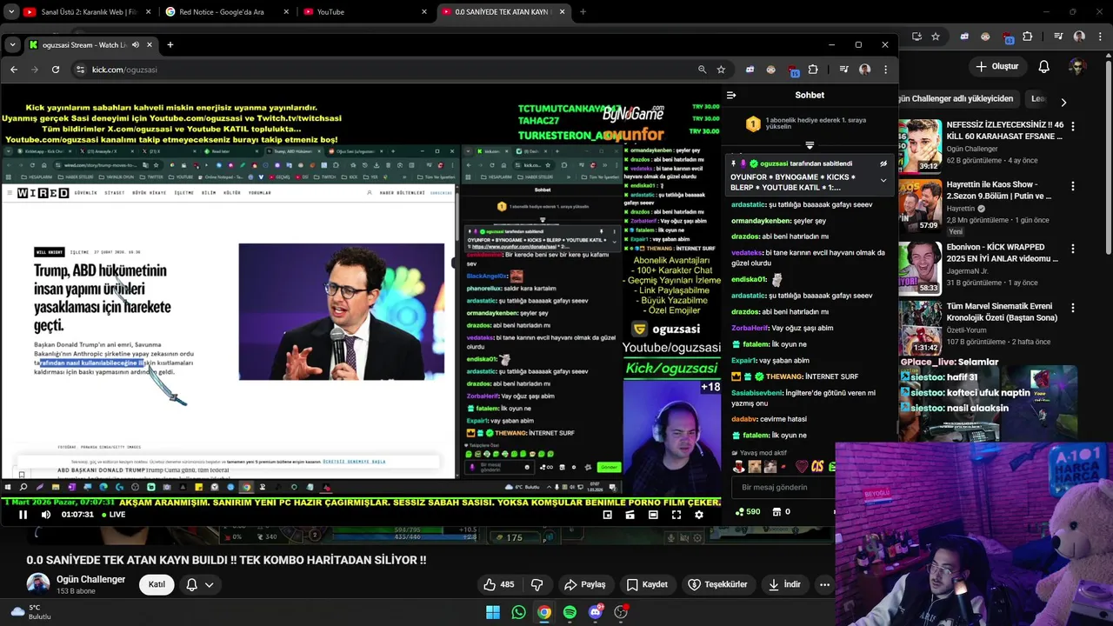Collapse the Sohbet chat panel
The height and width of the screenshot is (626, 1113).
coord(731,95)
